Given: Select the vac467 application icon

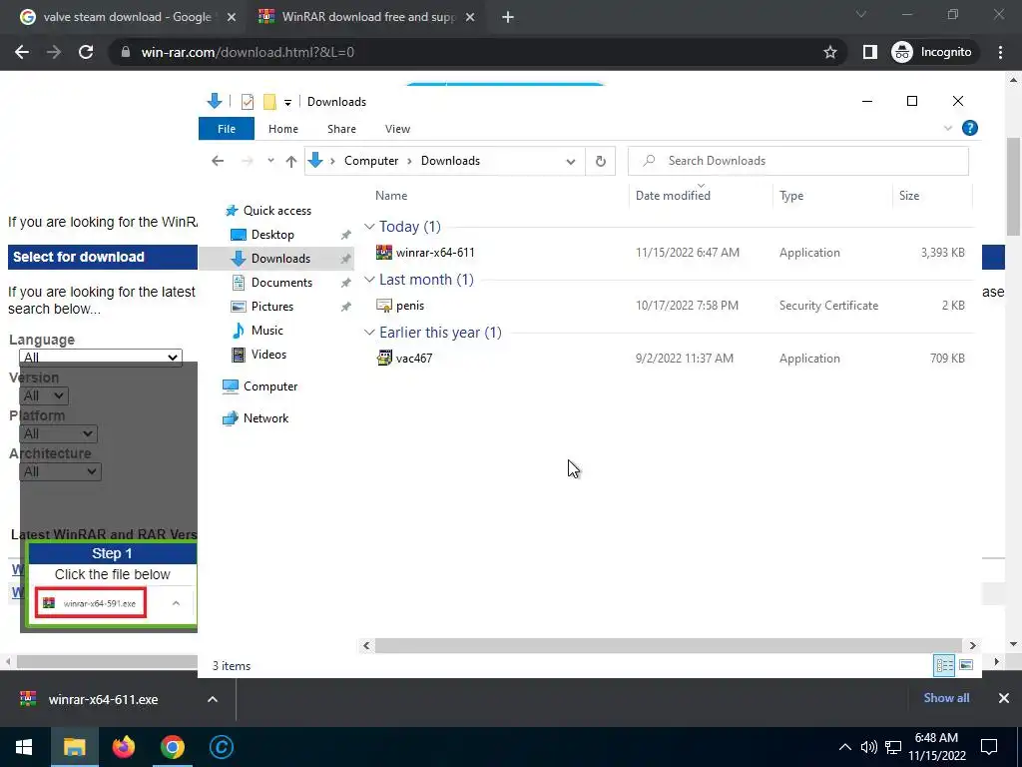Looking at the screenshot, I should (x=384, y=359).
